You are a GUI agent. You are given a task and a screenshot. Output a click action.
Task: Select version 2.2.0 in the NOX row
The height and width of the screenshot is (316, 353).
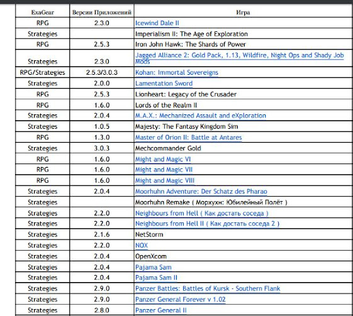(x=102, y=246)
